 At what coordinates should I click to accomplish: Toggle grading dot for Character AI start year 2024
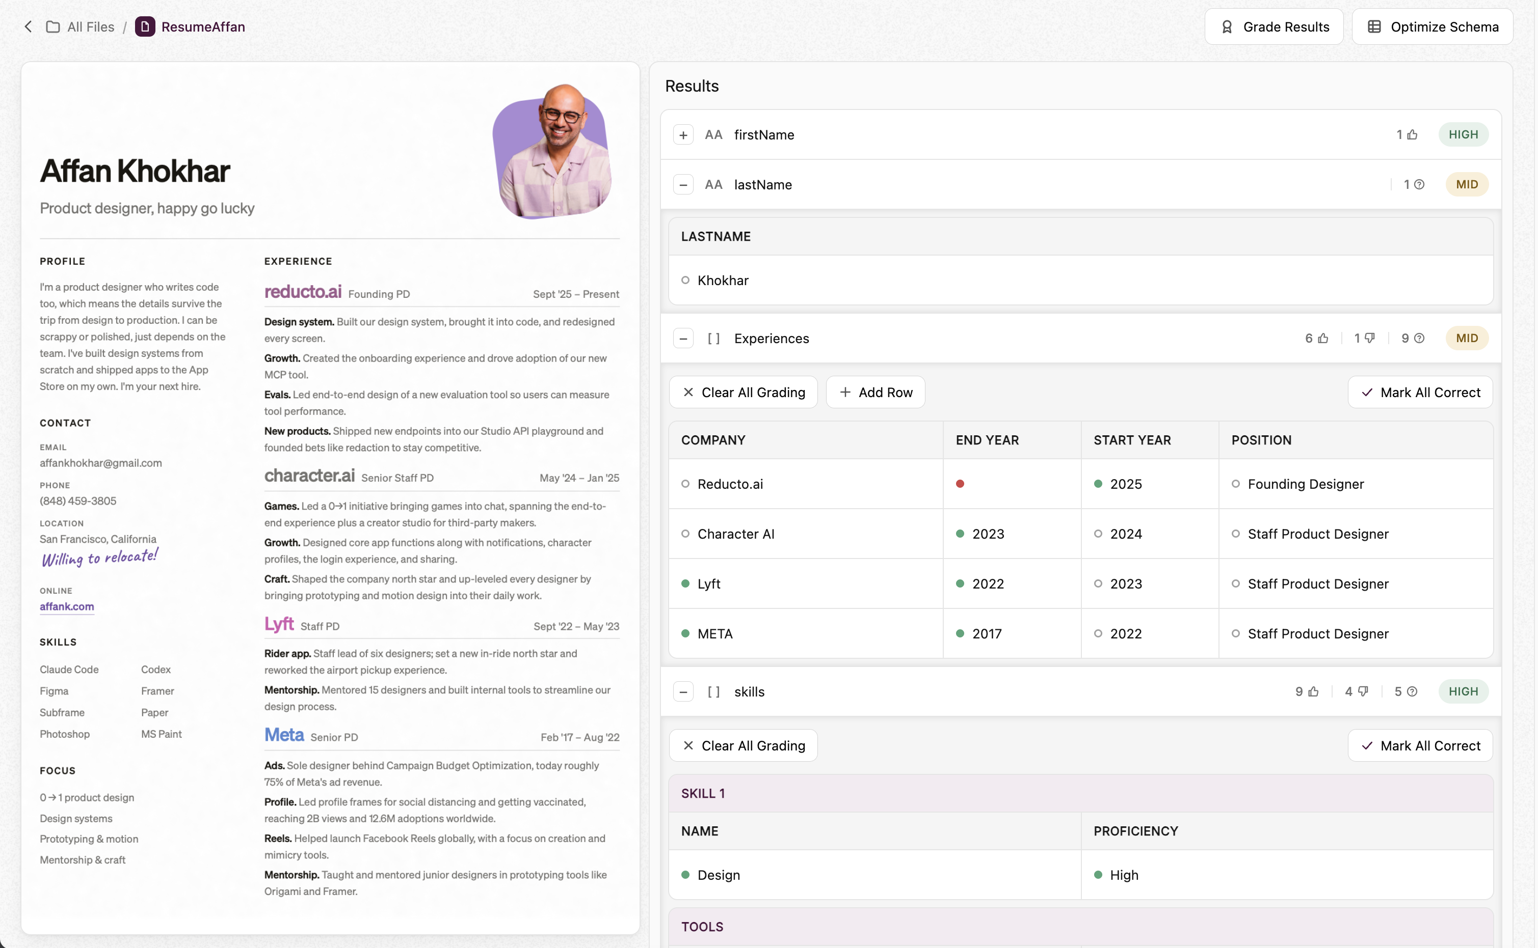pyautogui.click(x=1098, y=534)
